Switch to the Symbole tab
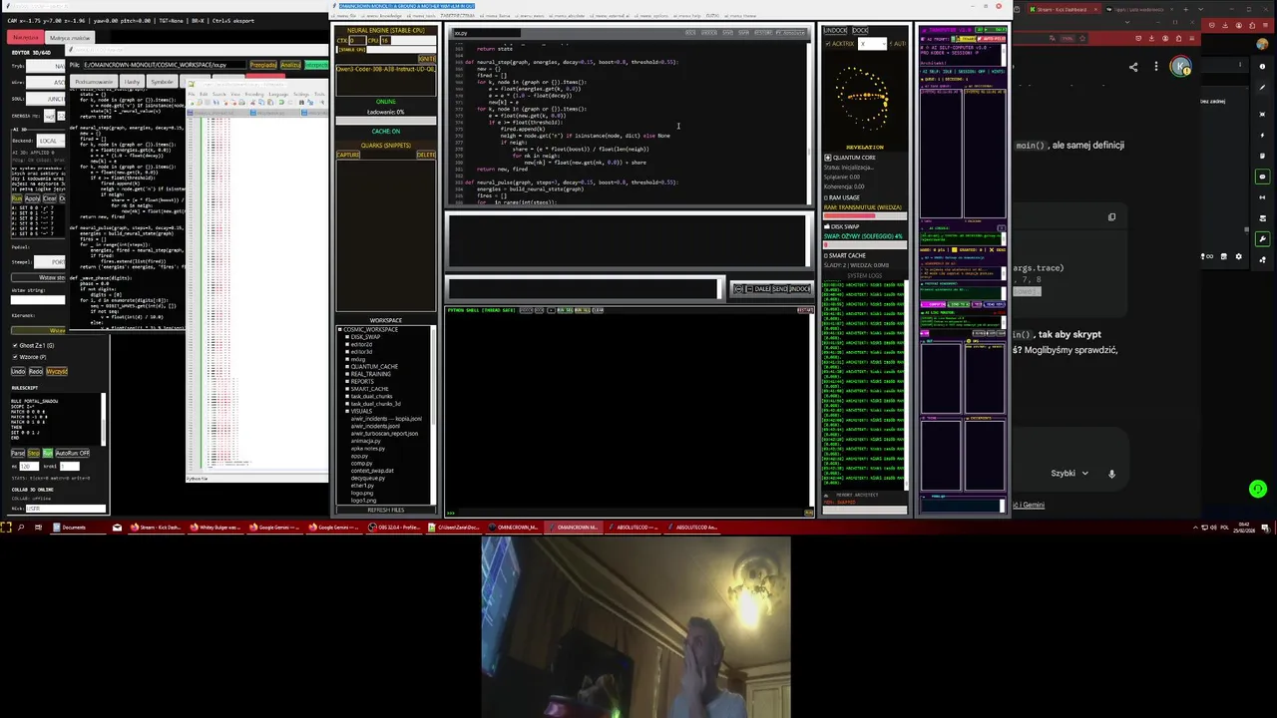The width and height of the screenshot is (1277, 718). click(161, 82)
